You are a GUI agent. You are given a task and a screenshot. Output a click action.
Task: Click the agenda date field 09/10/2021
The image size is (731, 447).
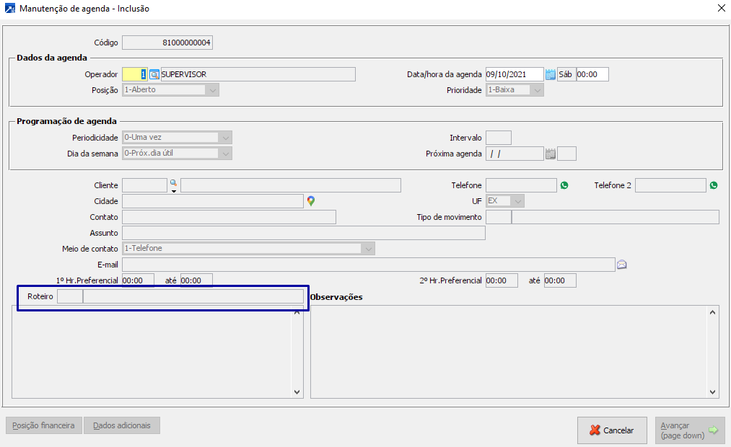pyautogui.click(x=515, y=74)
